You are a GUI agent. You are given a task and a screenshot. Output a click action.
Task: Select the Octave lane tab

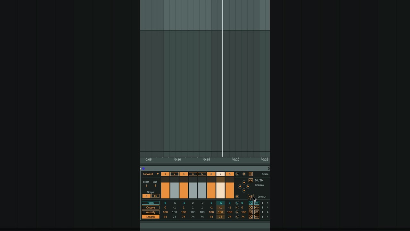click(151, 208)
